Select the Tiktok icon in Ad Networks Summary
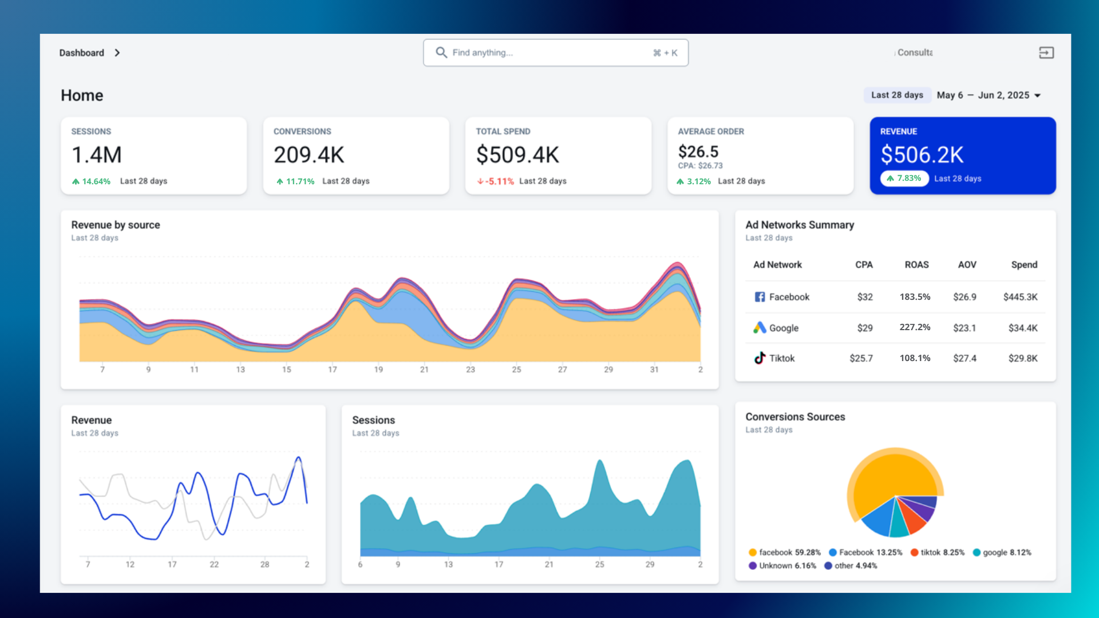Screen dimensions: 1099x618 [x=760, y=358]
